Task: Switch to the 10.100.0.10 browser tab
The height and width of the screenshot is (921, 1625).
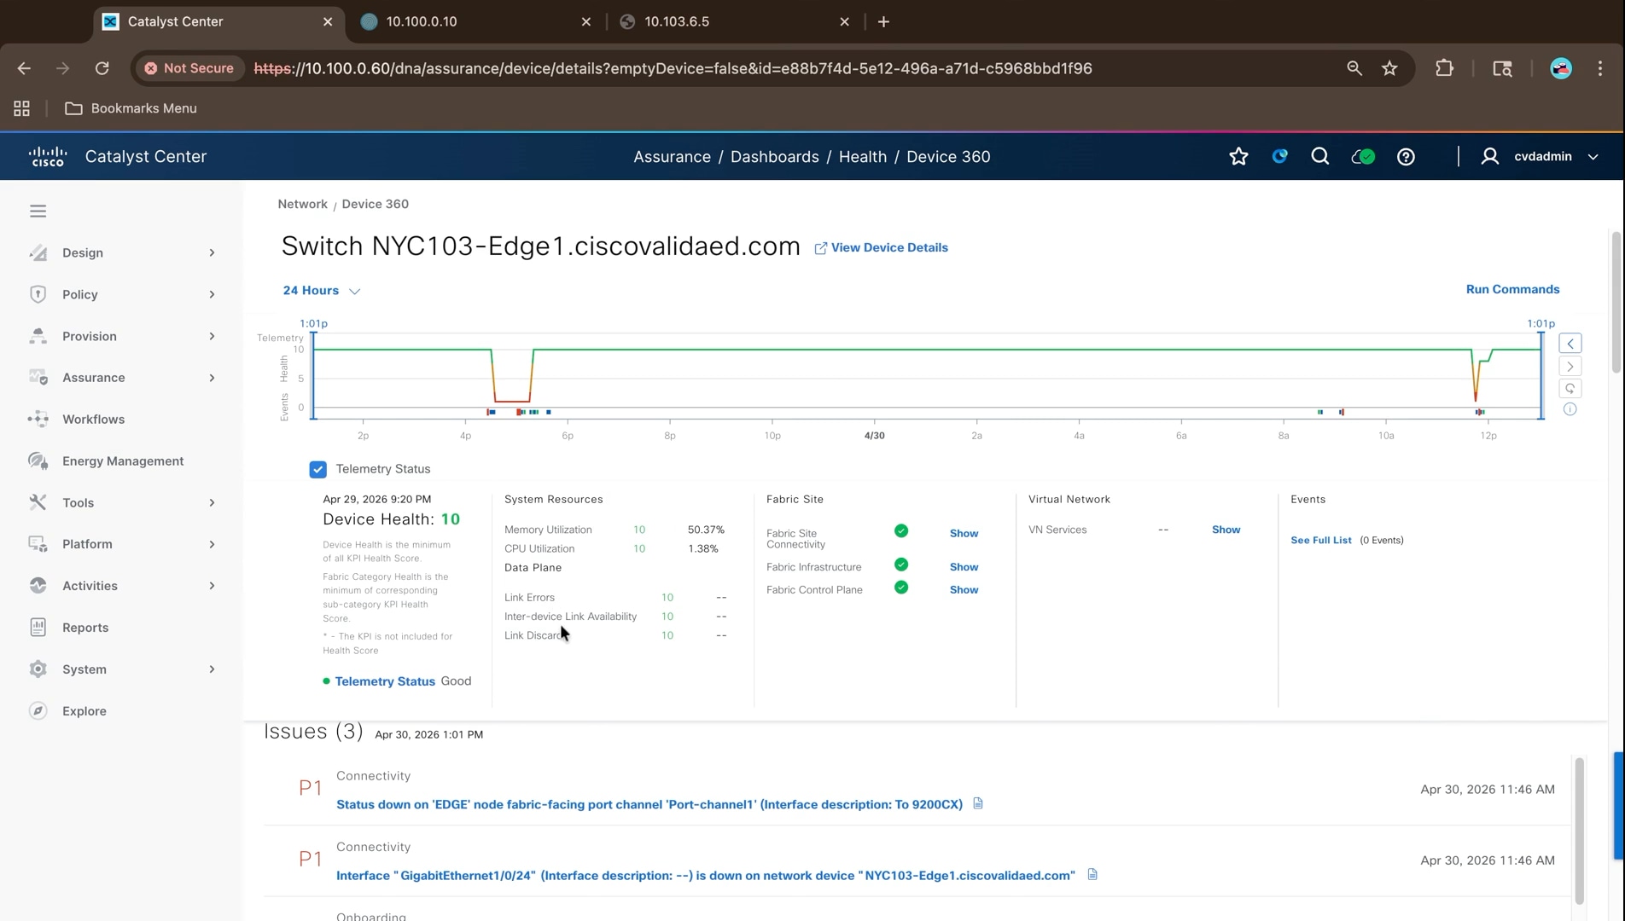Action: 475,21
